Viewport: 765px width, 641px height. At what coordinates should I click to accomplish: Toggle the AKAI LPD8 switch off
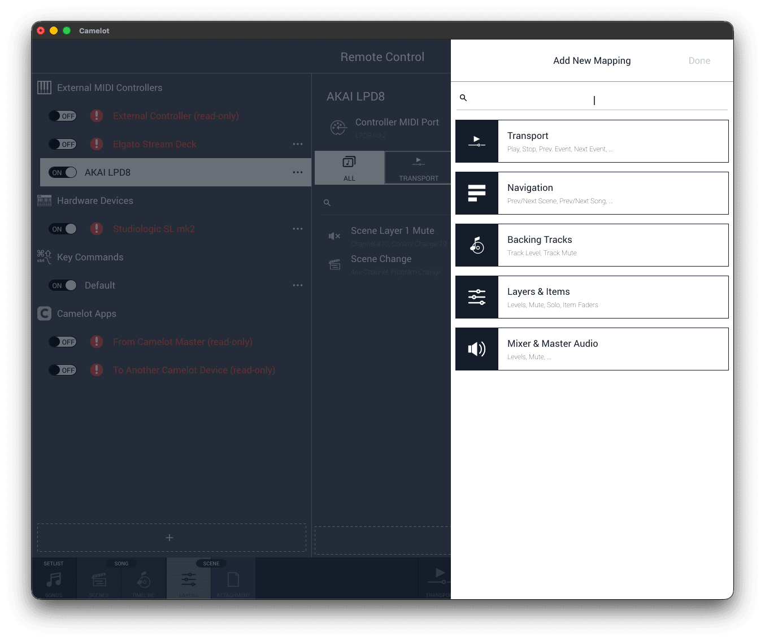coord(63,172)
